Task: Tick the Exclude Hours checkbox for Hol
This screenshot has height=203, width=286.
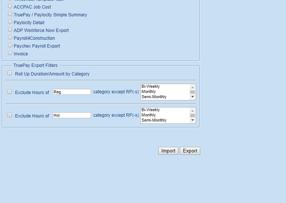Action: 10,115
